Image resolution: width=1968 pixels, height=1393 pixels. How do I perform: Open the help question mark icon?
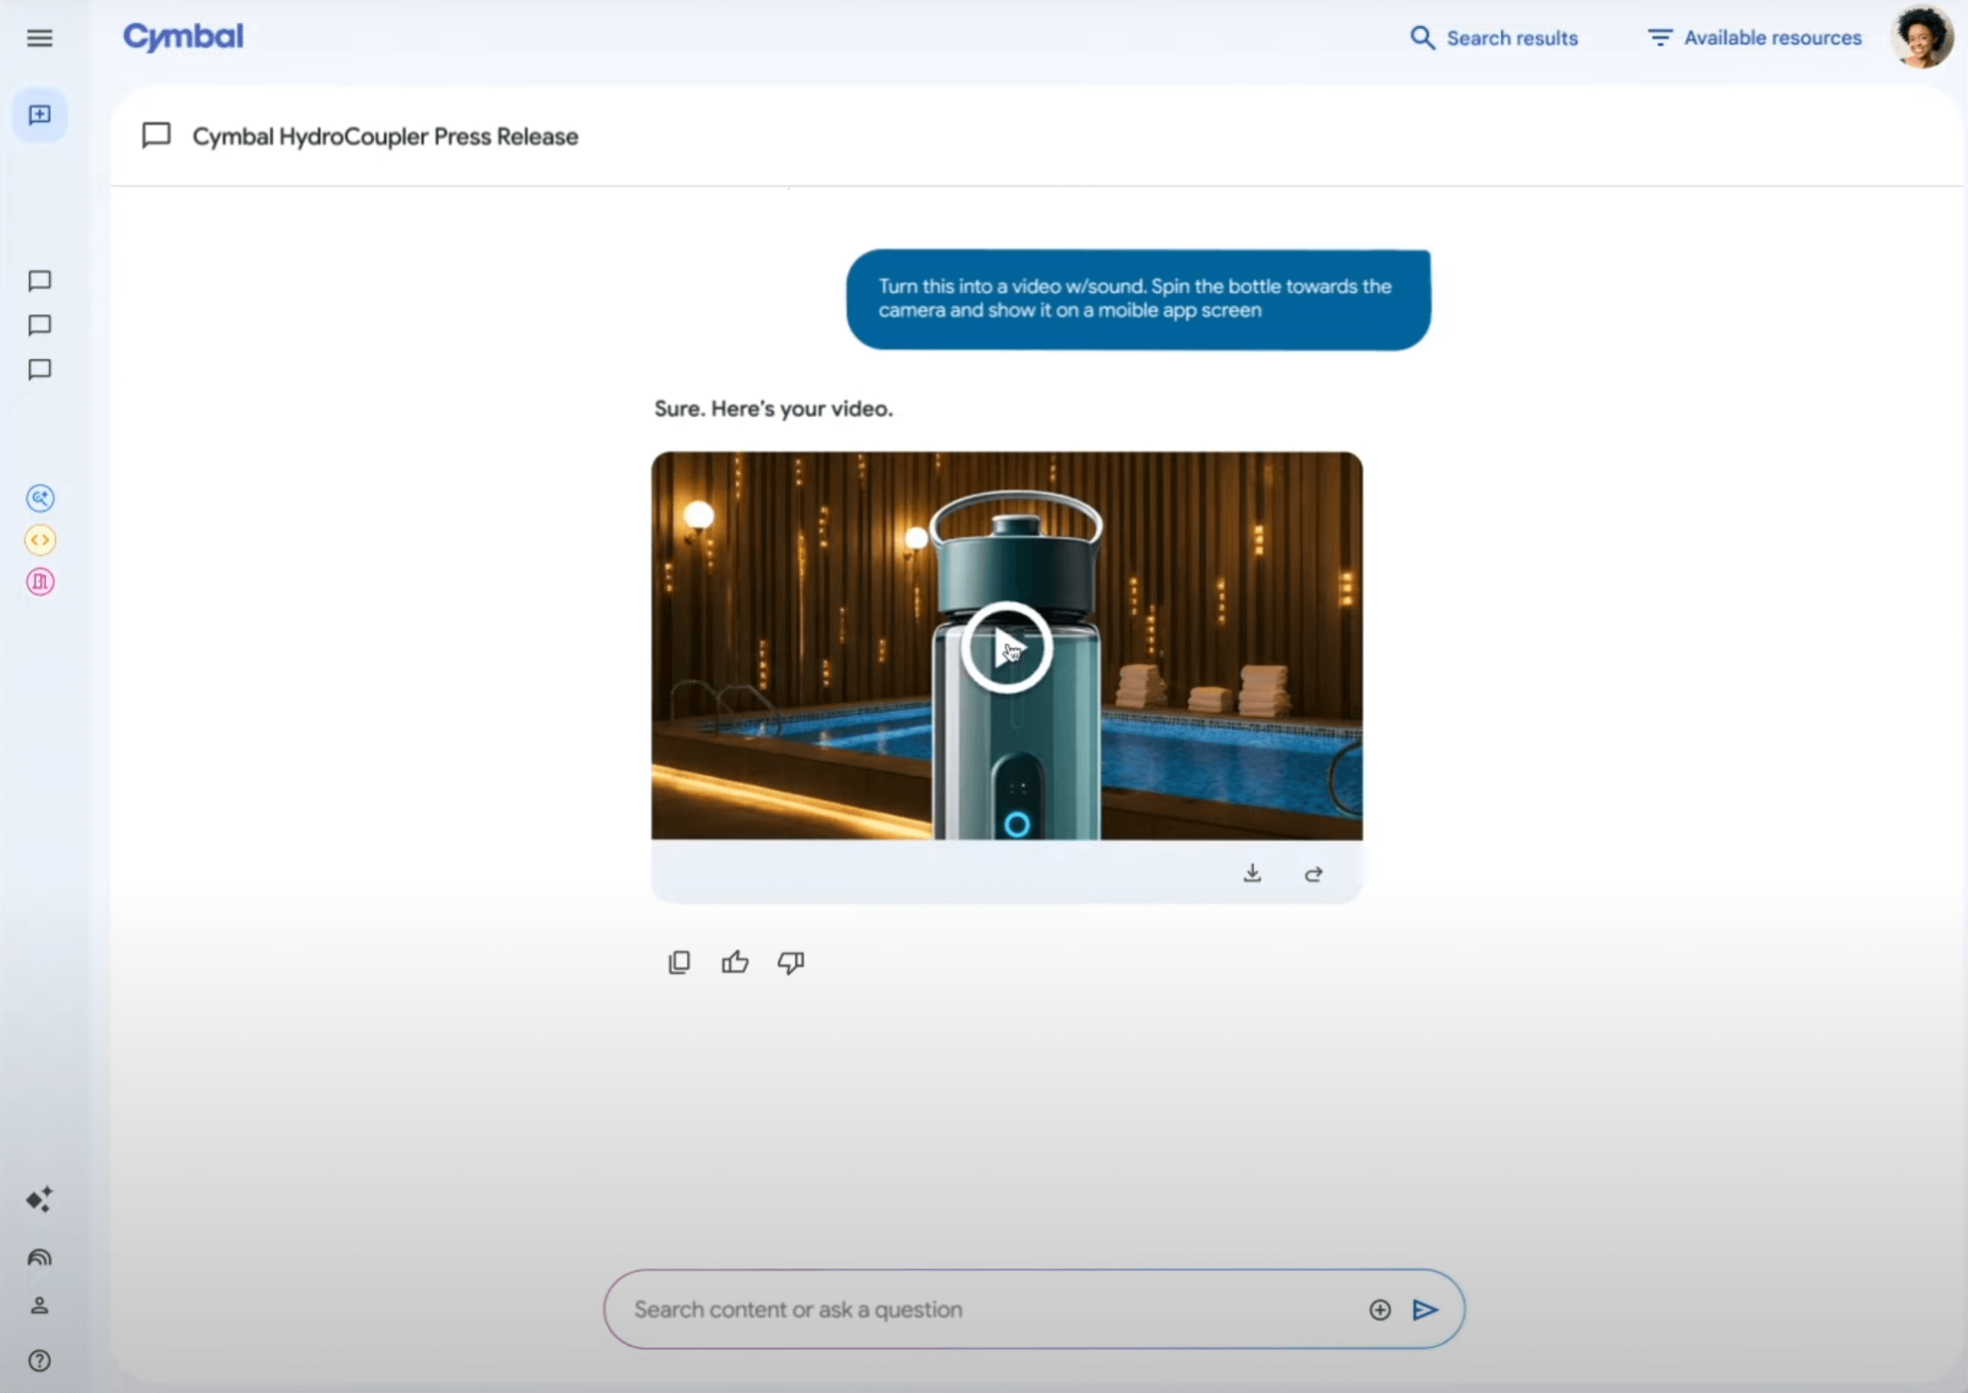coord(40,1359)
